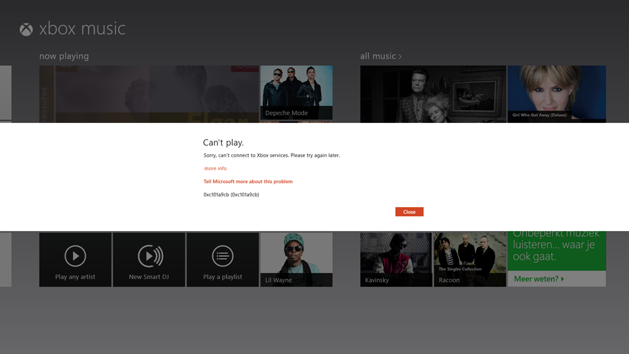Image resolution: width=629 pixels, height=354 pixels.
Task: Open the Depeche Mode artist tile
Action: point(296,92)
